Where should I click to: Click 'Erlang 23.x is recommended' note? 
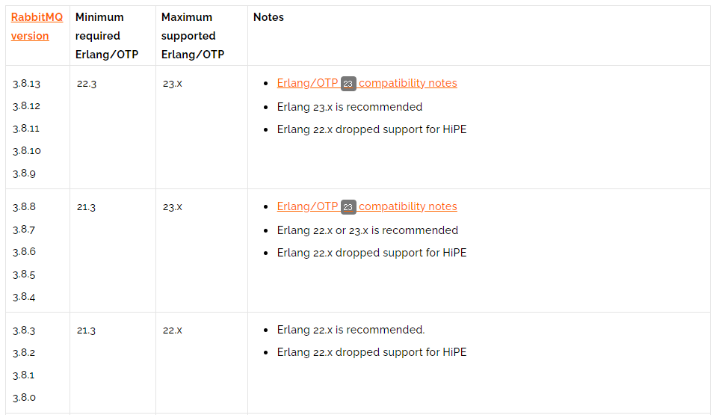pyautogui.click(x=350, y=107)
